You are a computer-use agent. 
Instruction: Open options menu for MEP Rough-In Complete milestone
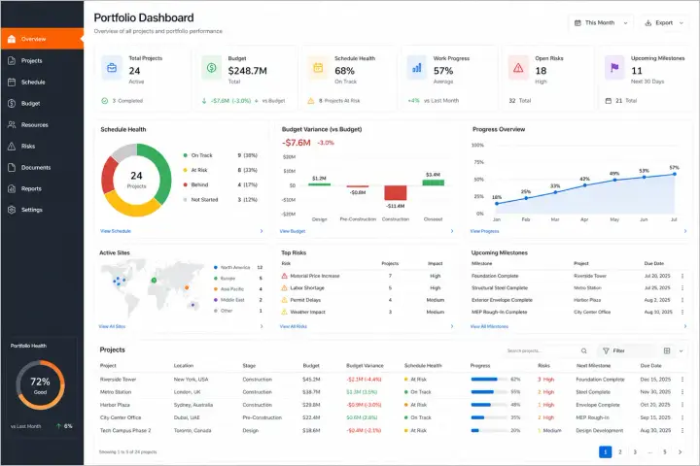[x=682, y=313]
